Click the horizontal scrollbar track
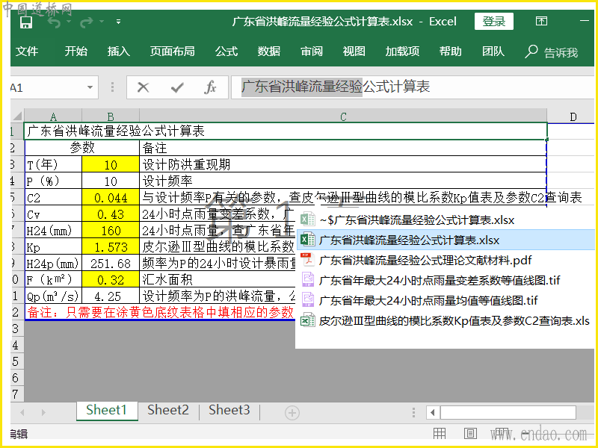The height and width of the screenshot is (448, 598). coord(508,412)
